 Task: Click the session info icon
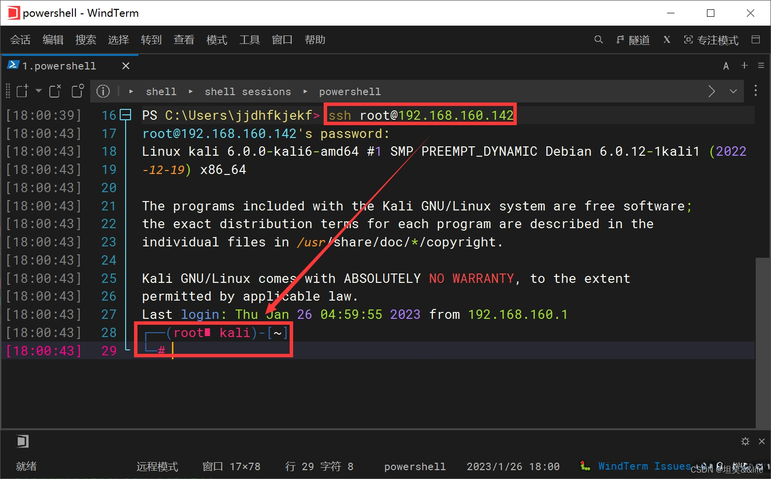(x=103, y=91)
